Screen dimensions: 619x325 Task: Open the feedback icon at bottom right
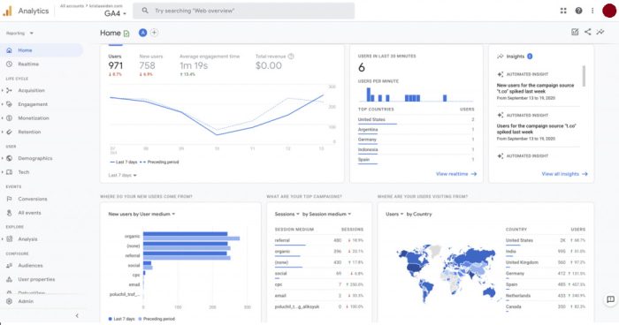[610, 299]
